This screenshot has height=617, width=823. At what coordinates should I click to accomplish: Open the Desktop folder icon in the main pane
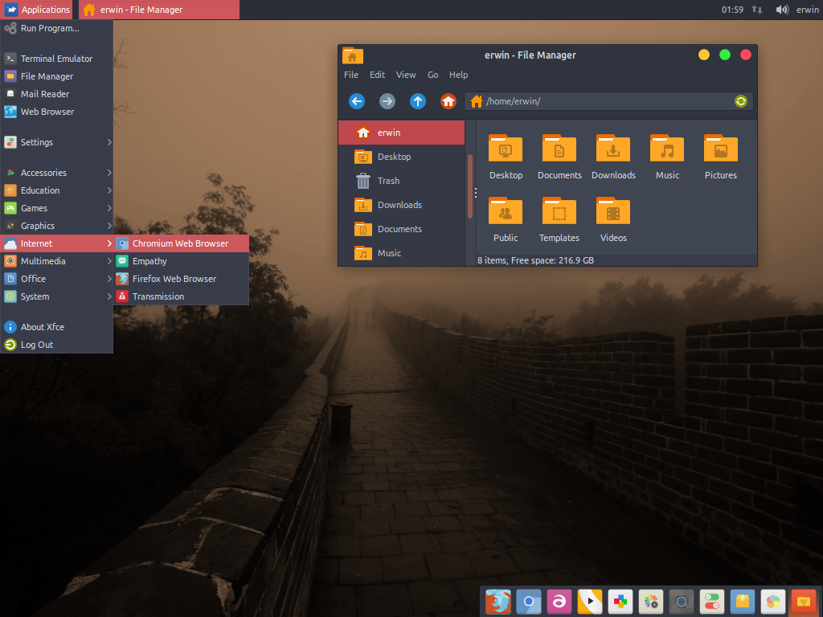point(506,149)
